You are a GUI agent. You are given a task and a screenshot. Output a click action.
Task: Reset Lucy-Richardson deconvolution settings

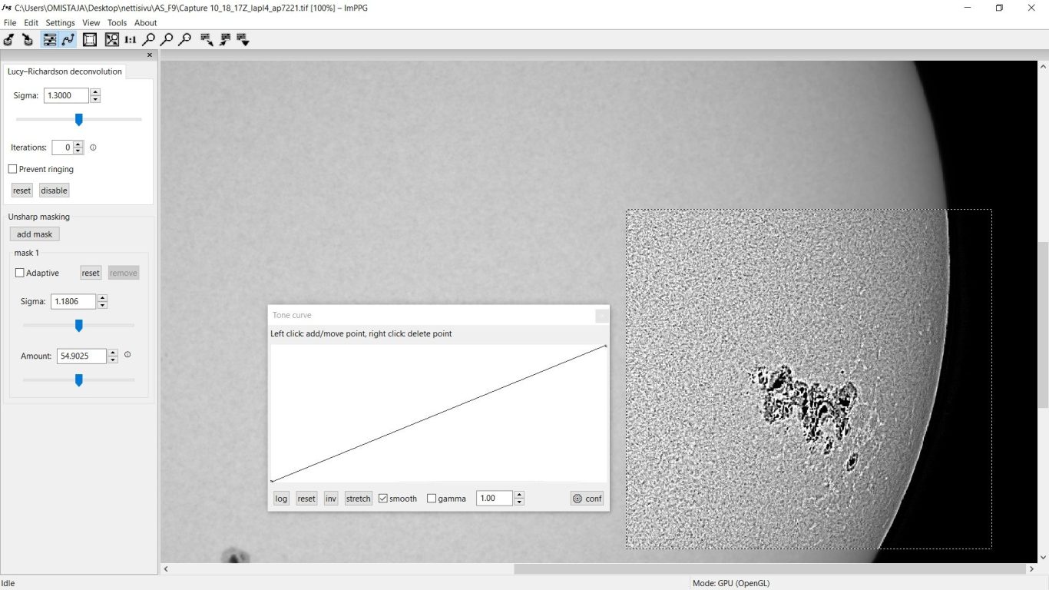tap(22, 191)
